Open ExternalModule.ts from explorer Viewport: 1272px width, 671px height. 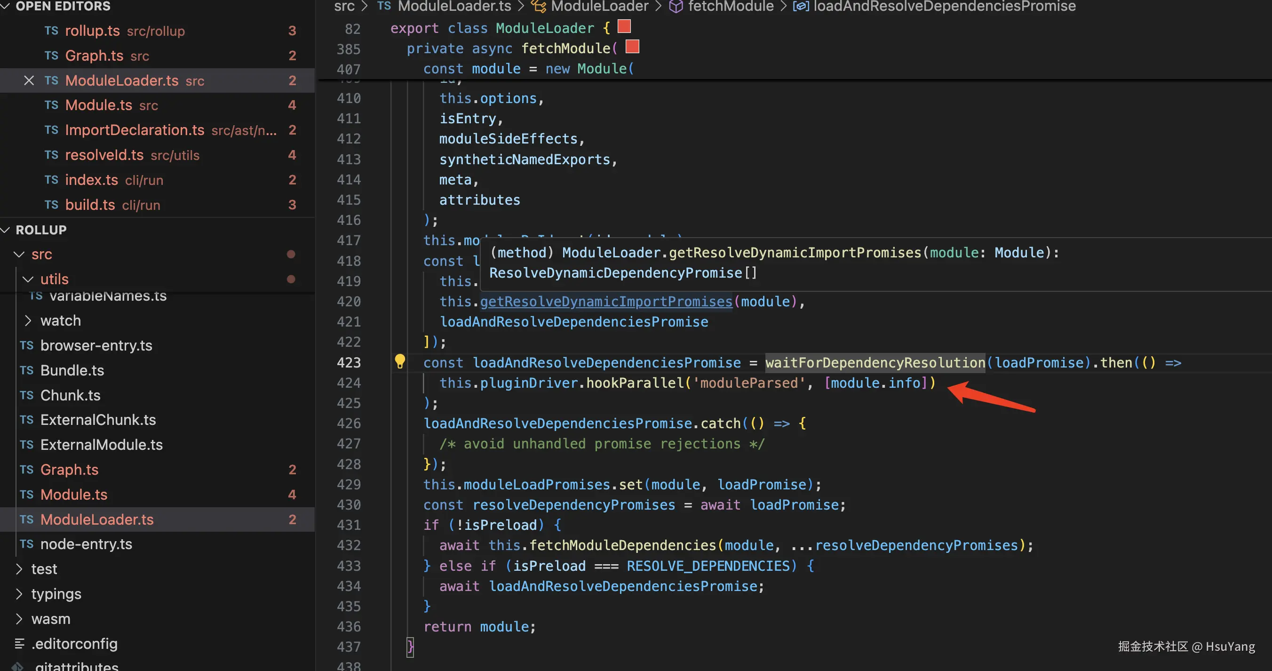pyautogui.click(x=101, y=445)
